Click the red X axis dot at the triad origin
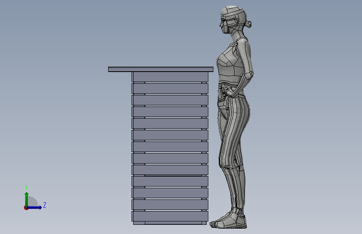362x234 pixels. (x=26, y=208)
